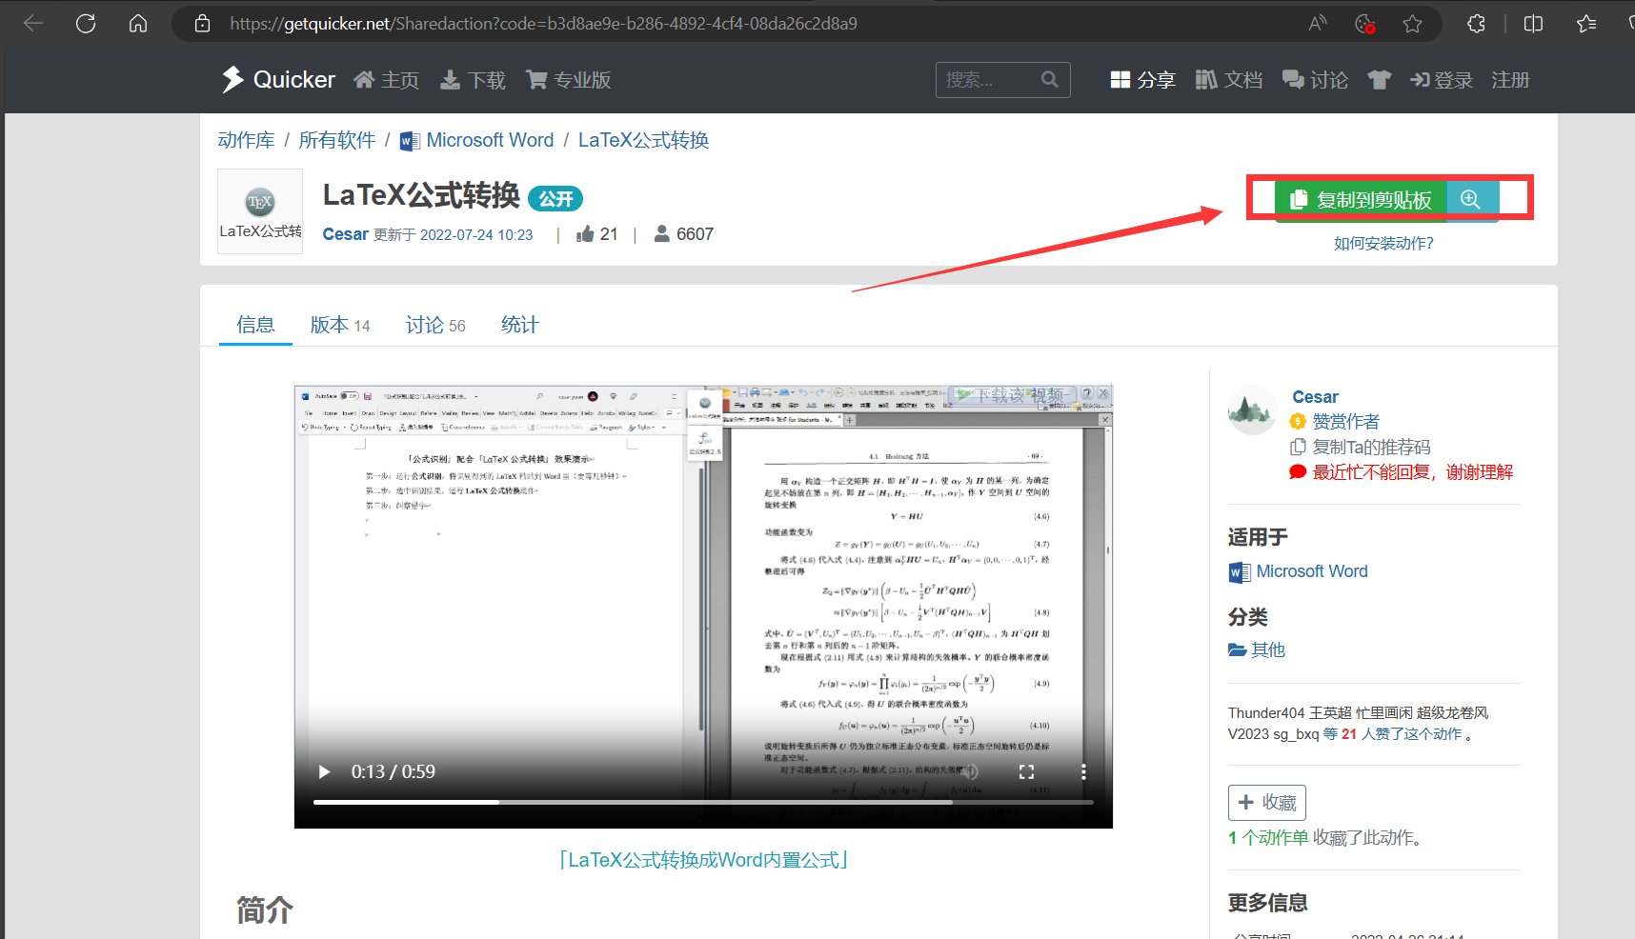
Task: Click the thumbs-up like icon
Action: (585, 234)
